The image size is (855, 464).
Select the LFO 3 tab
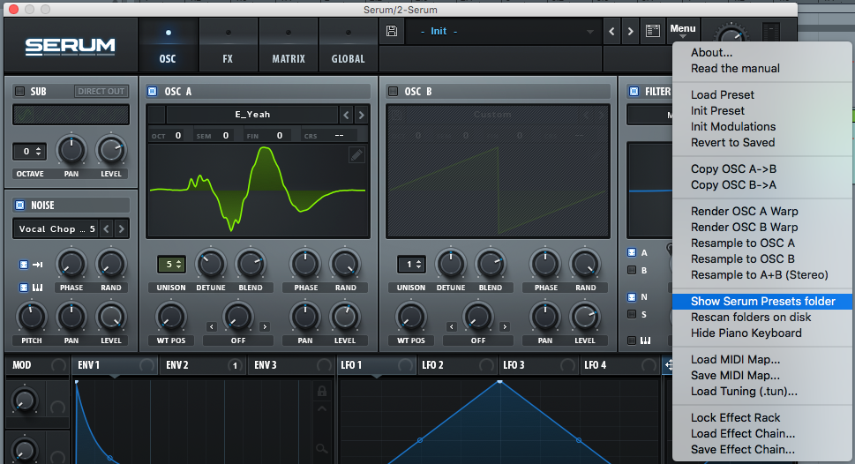pos(538,365)
